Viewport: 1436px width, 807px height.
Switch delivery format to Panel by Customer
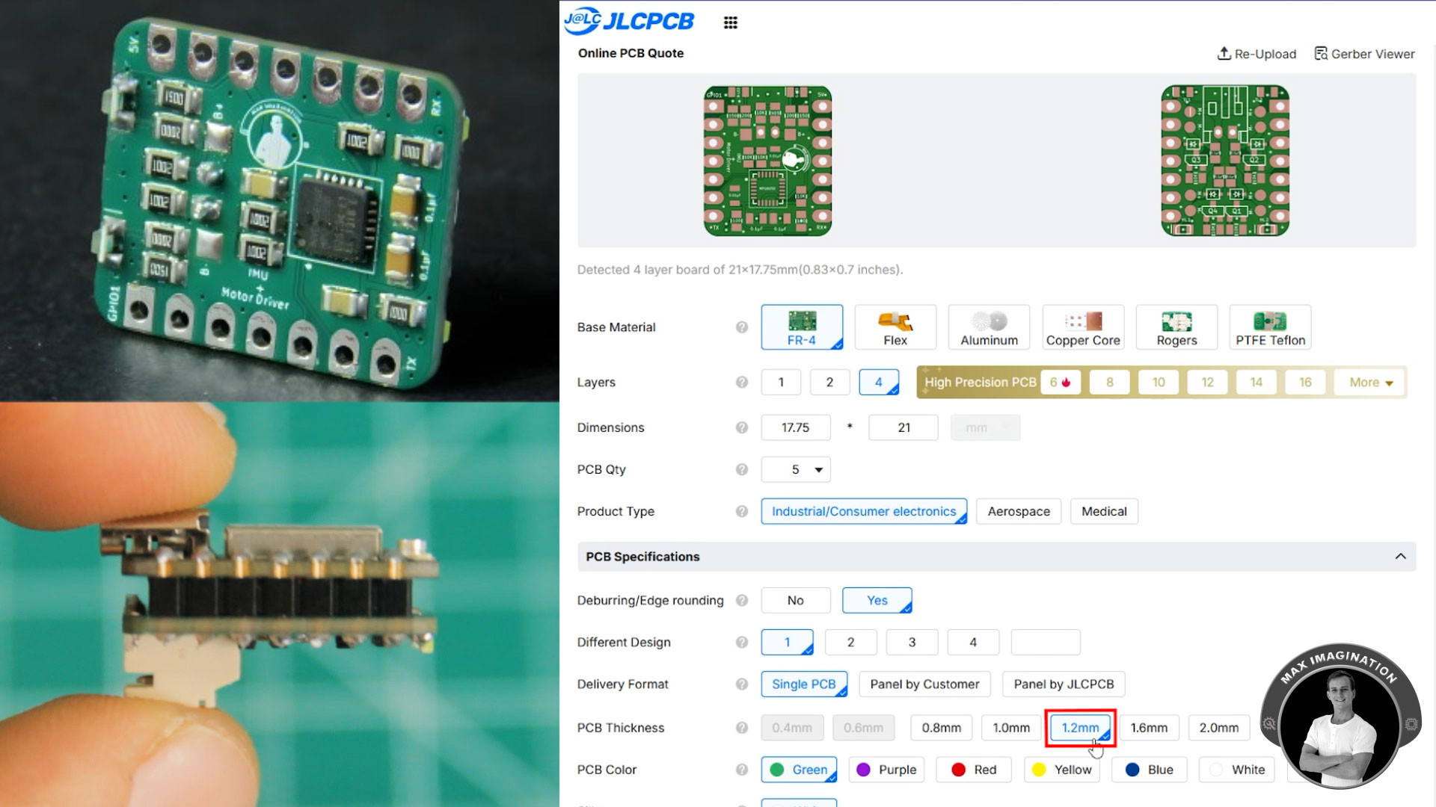(924, 684)
